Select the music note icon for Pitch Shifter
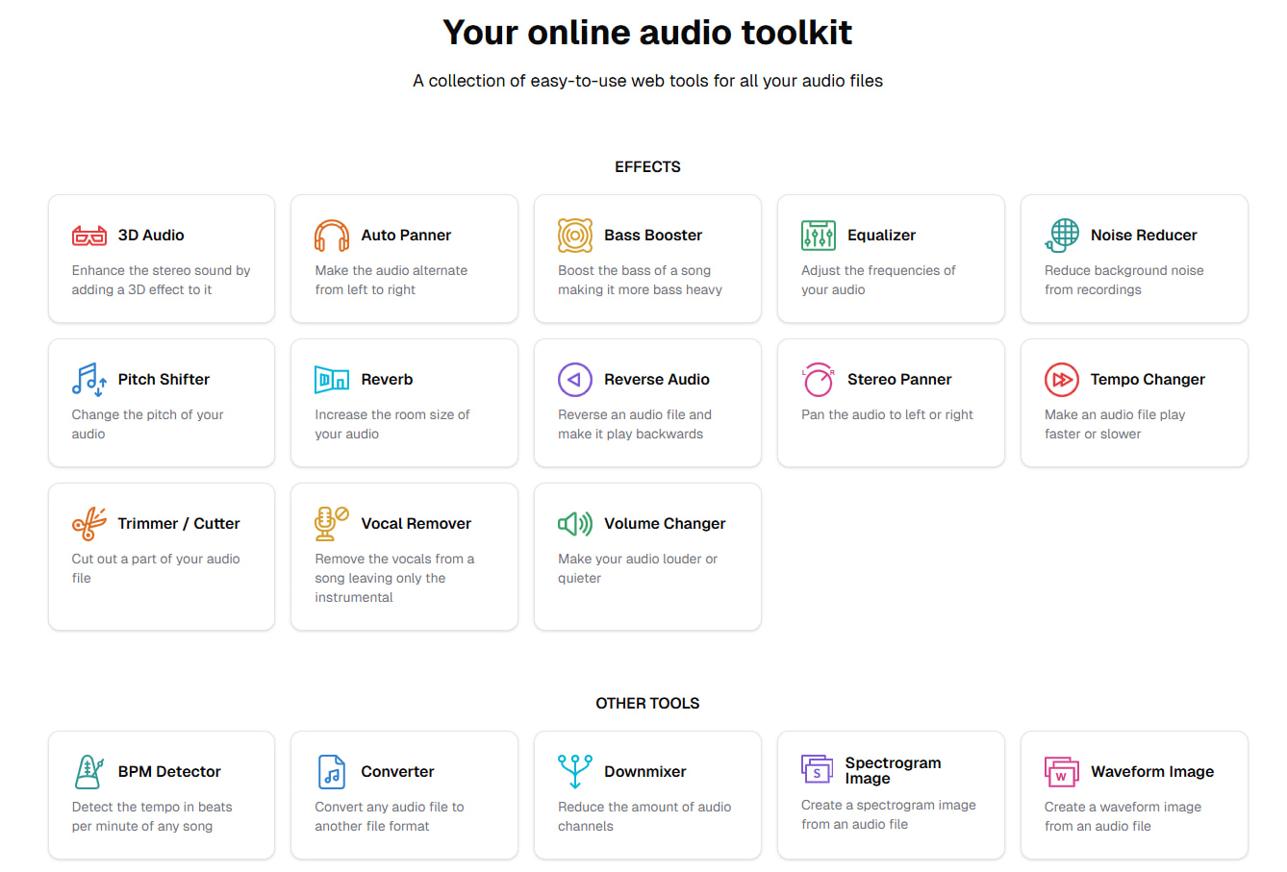 click(x=89, y=380)
